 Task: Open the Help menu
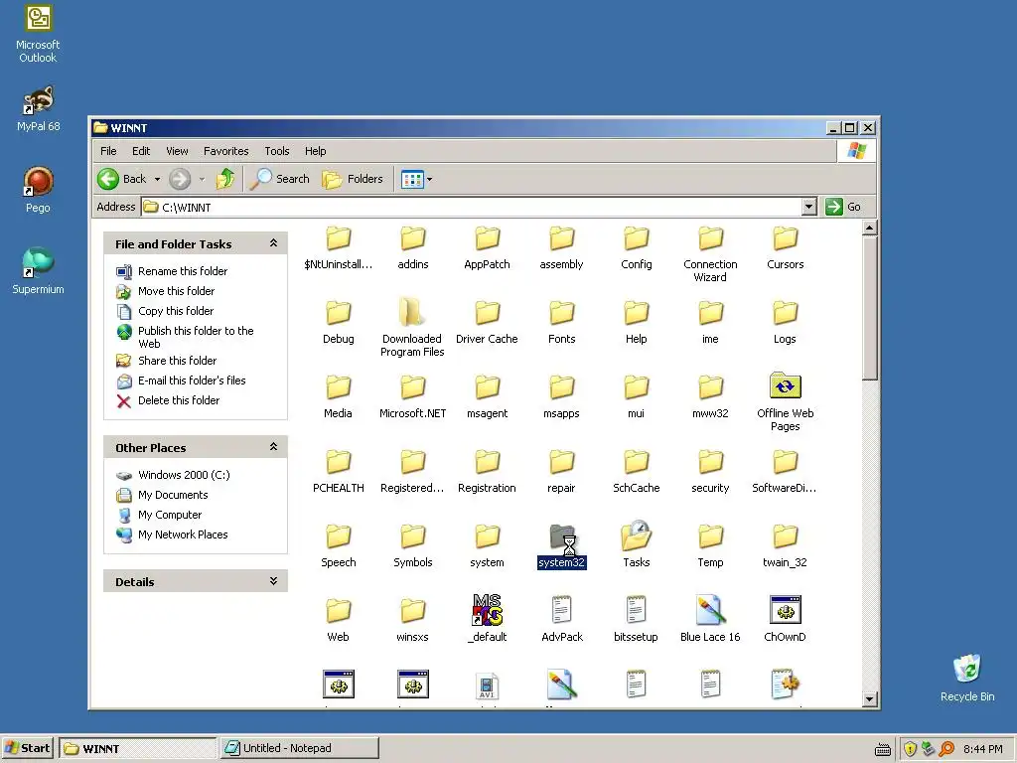[315, 151]
